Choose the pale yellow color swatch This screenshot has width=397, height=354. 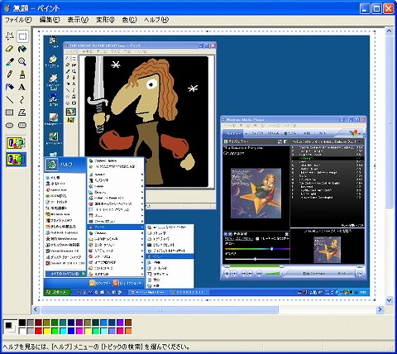(88, 331)
